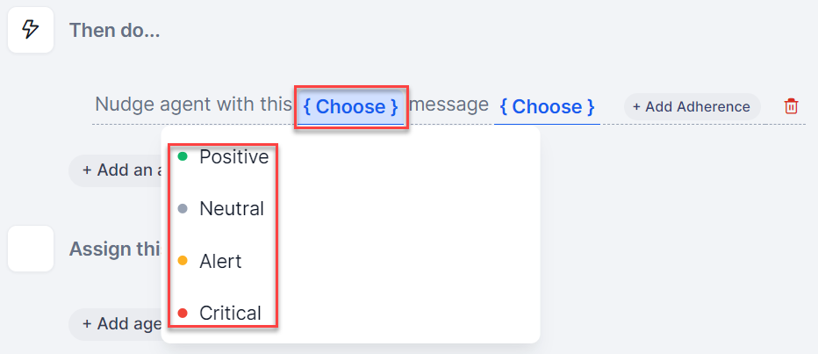Click the lightning bolt action icon

point(31,30)
